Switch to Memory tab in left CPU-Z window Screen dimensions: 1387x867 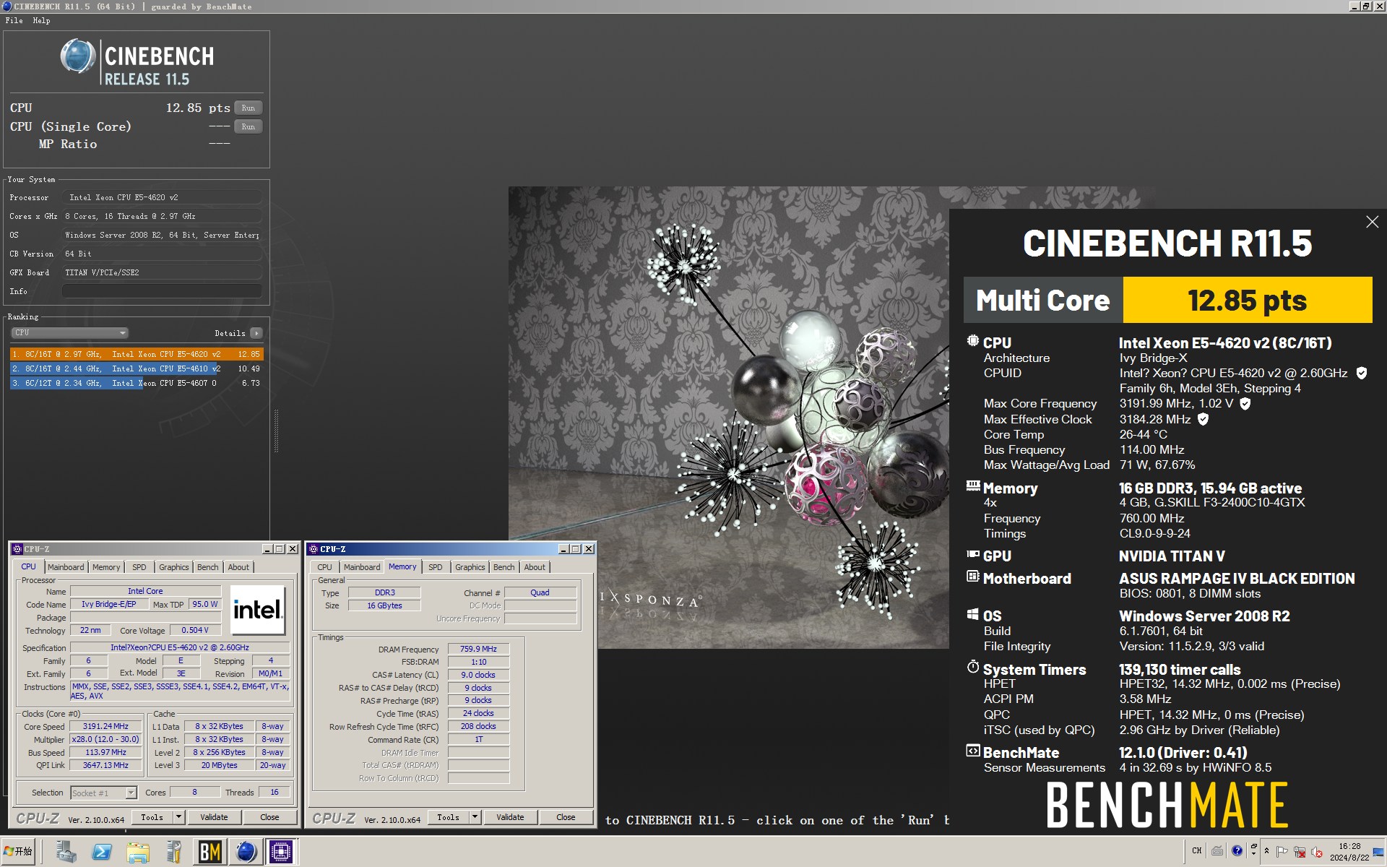pos(106,567)
